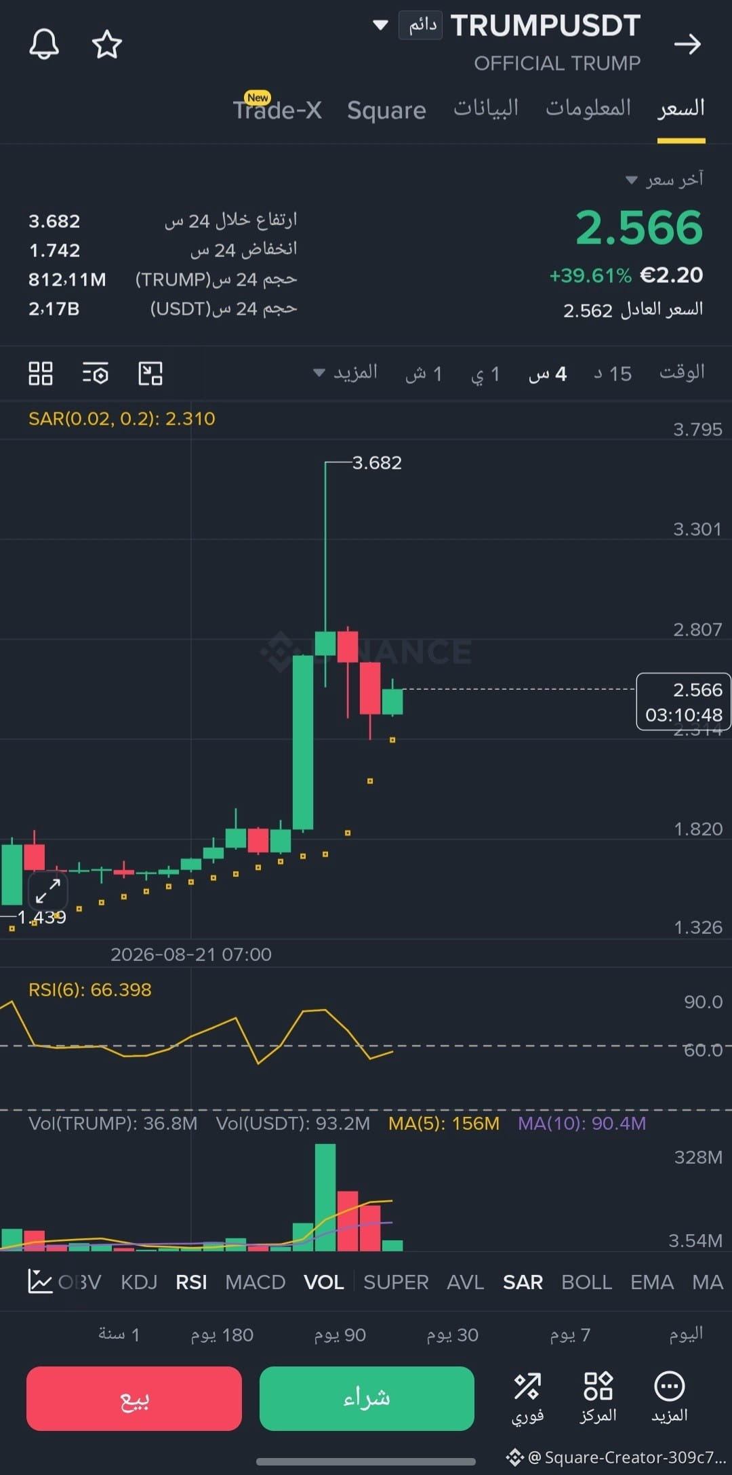Tap the red بيع sell button
Screen dimensions: 732x1475
(134, 1398)
